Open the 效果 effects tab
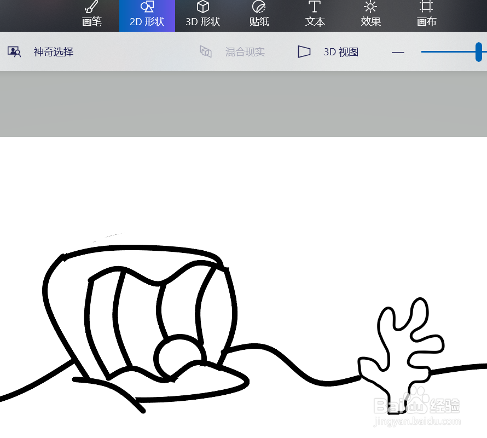Viewport: 487px width, 438px height. coord(370,15)
